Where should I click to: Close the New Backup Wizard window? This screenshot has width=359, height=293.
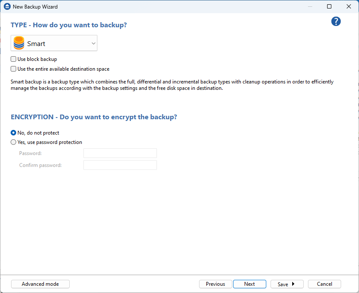[x=349, y=7]
